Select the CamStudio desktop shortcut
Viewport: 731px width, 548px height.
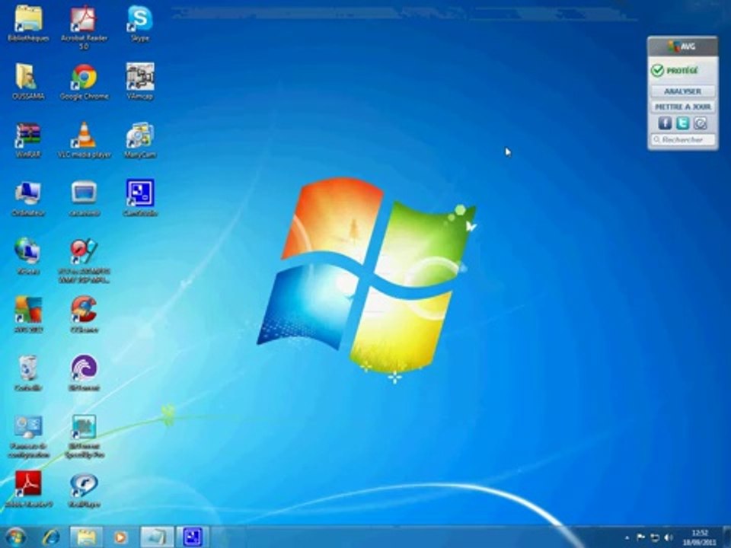pos(140,199)
